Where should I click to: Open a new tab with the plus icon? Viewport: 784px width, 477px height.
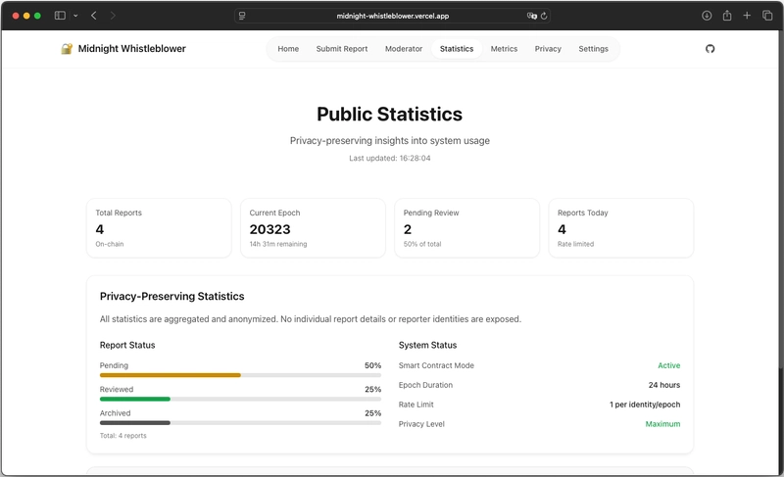click(748, 16)
